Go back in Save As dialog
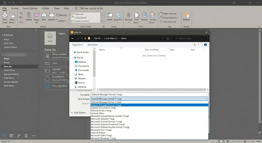This screenshot has height=143, width=262. [72, 38]
